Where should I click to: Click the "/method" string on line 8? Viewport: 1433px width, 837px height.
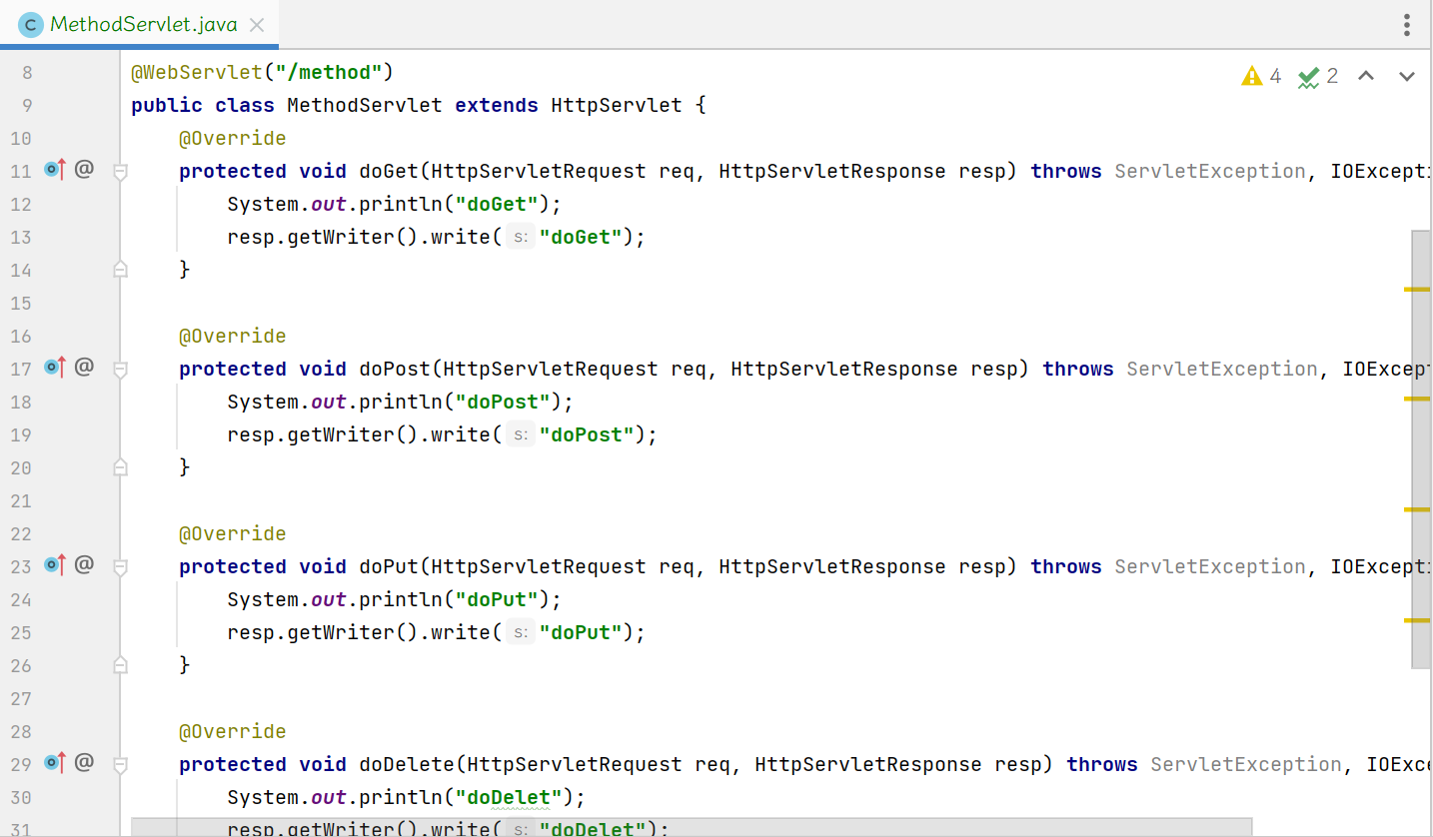point(329,72)
